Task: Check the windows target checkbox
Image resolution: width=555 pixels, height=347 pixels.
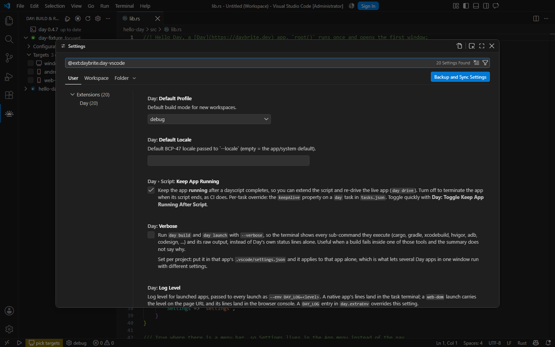Action: click(30, 63)
